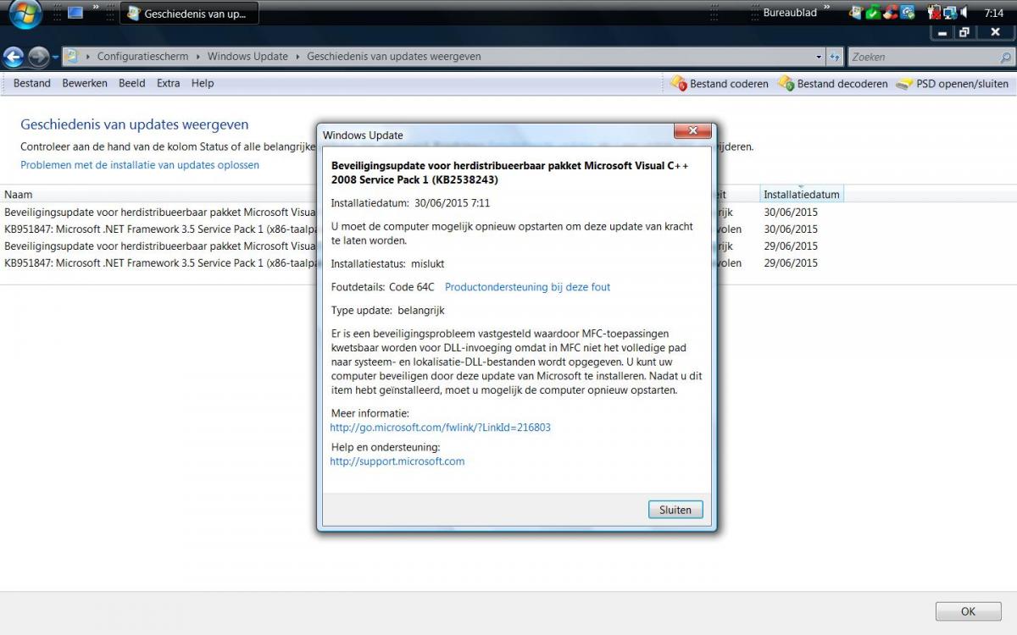Sort by the Installatiedatum column header
Screen dimensions: 1017x635
pyautogui.click(x=802, y=195)
